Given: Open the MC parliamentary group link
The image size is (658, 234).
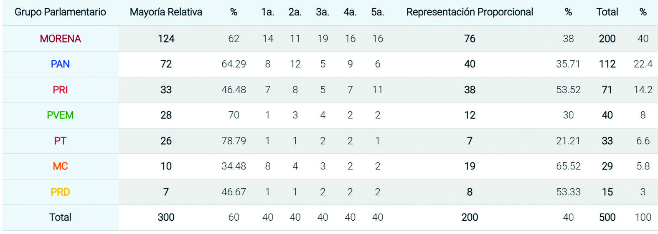Looking at the screenshot, I should (60, 167).
